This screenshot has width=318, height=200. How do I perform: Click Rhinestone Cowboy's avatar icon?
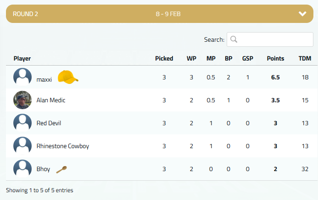22,146
